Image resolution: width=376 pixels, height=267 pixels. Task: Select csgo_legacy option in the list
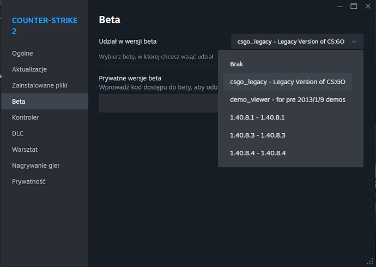coord(288,82)
